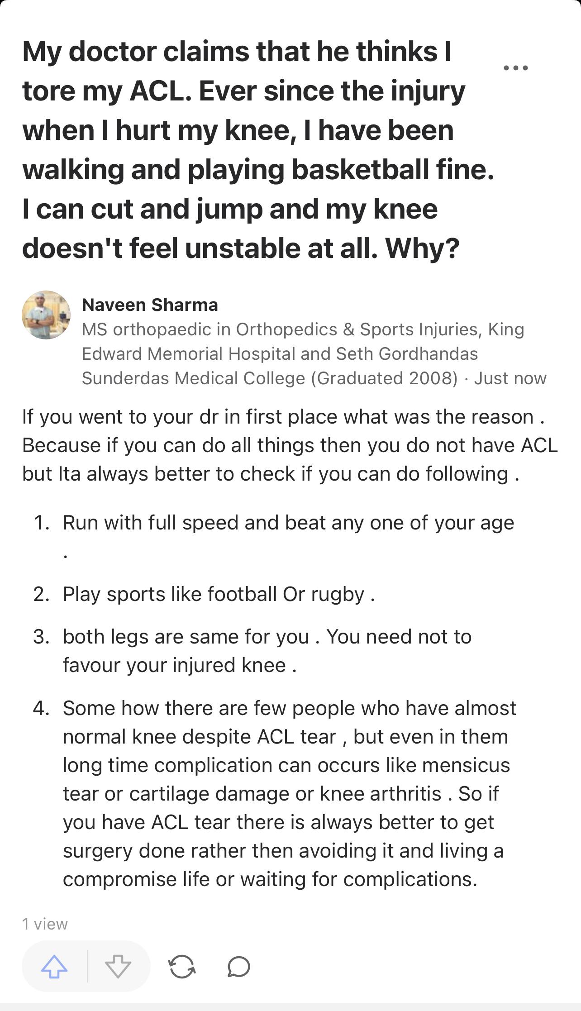The height and width of the screenshot is (1011, 581).
Task: Open comments with the speech bubble icon
Action: [x=239, y=967]
